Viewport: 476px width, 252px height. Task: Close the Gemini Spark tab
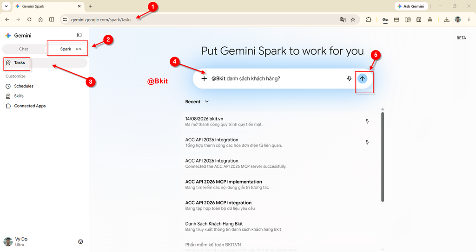[x=79, y=6]
